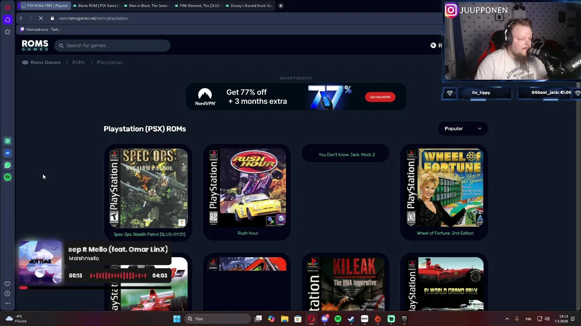
Task: Open Spec Ops Stealth Patrol title link
Action: (149, 234)
